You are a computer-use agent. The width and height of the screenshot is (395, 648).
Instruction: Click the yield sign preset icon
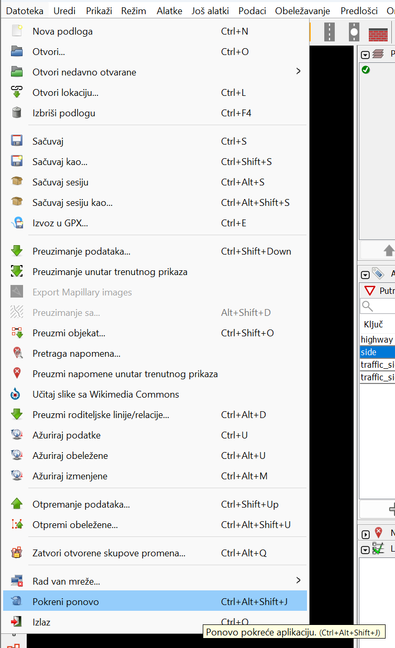tap(370, 291)
